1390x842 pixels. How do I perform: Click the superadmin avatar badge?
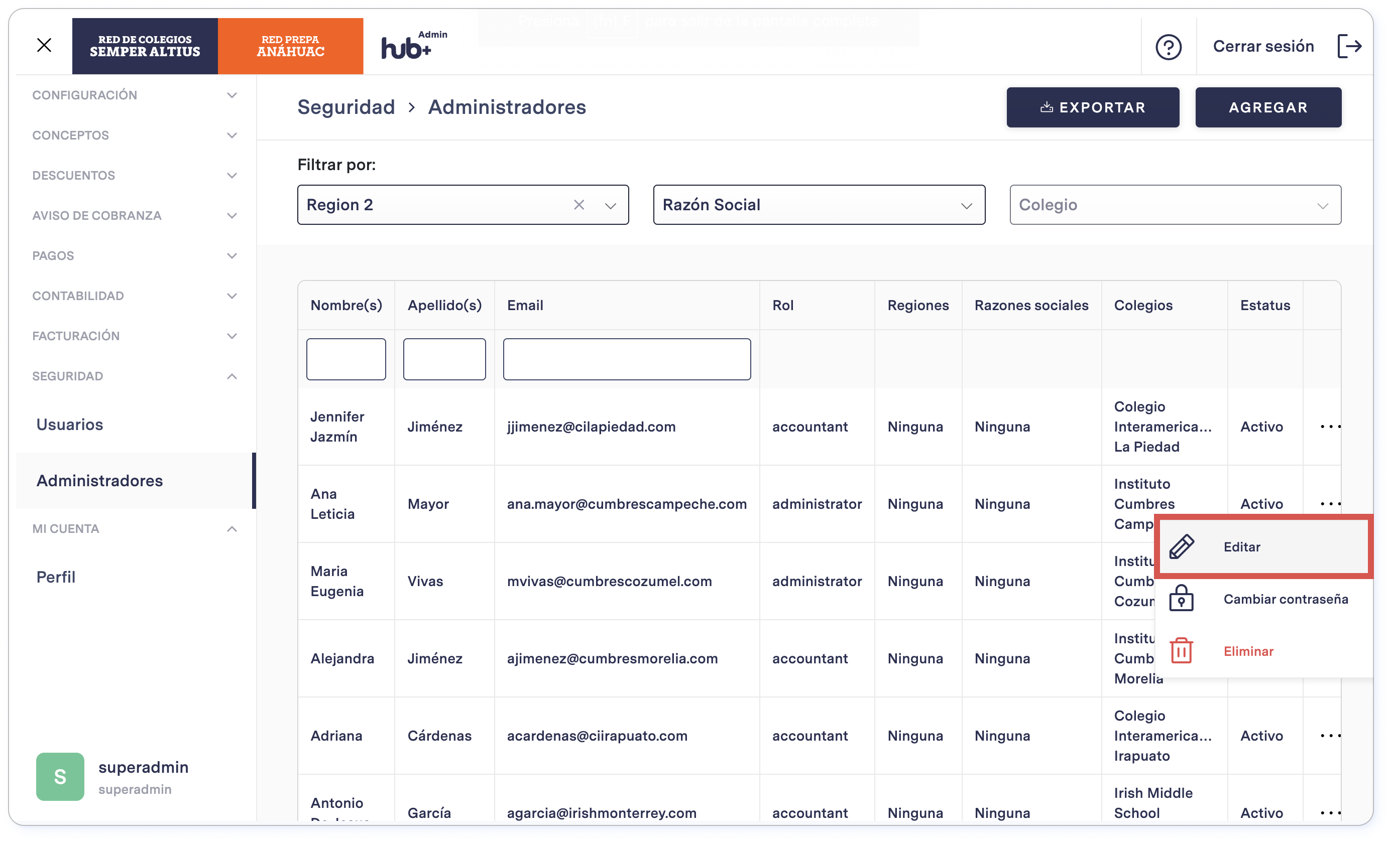click(x=60, y=777)
